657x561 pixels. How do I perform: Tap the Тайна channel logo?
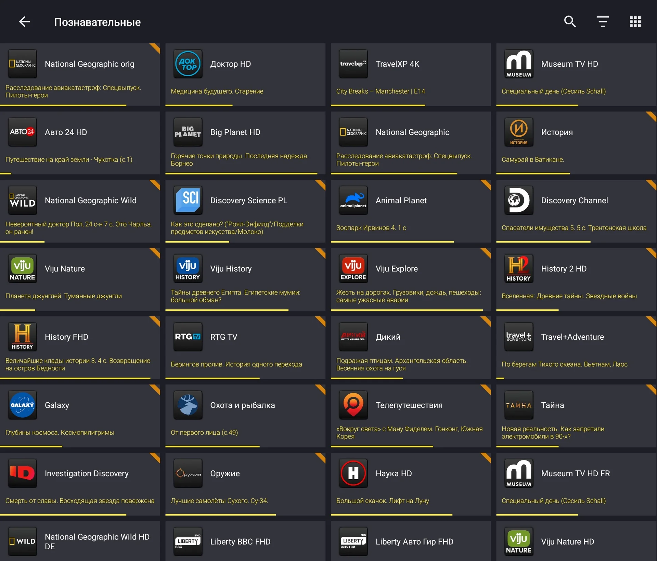tap(519, 405)
